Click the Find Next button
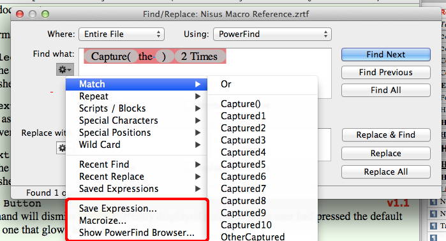 tap(385, 54)
